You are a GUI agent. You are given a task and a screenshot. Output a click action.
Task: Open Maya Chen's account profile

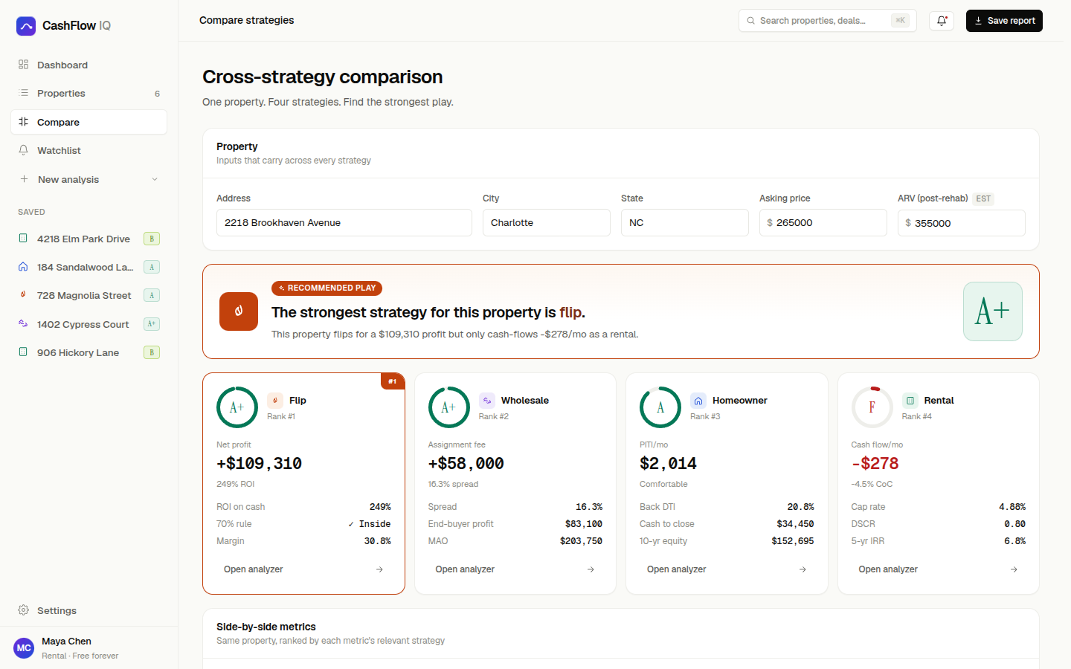click(x=89, y=648)
